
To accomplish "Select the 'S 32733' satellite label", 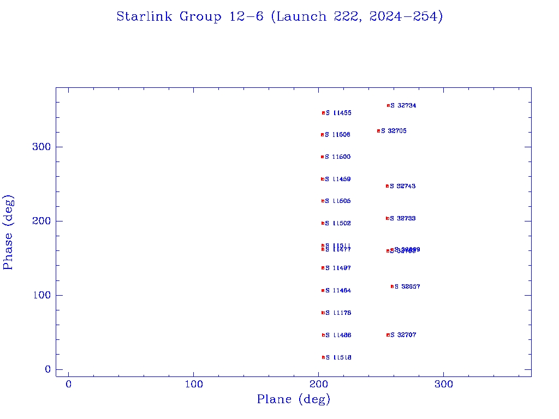I will 402,218.
